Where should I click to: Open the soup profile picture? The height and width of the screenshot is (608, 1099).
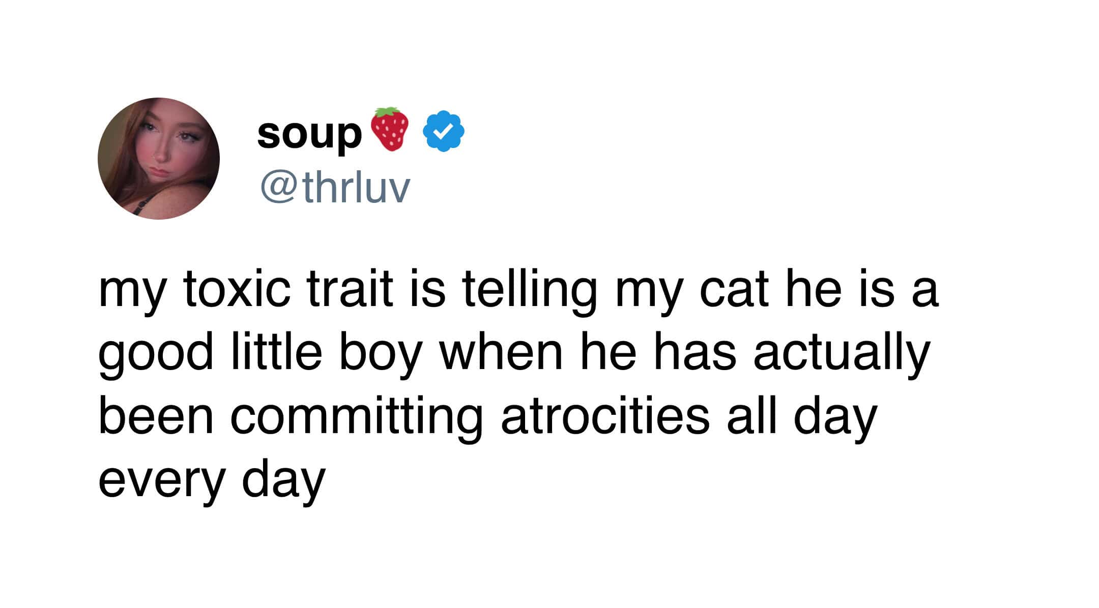tap(159, 159)
